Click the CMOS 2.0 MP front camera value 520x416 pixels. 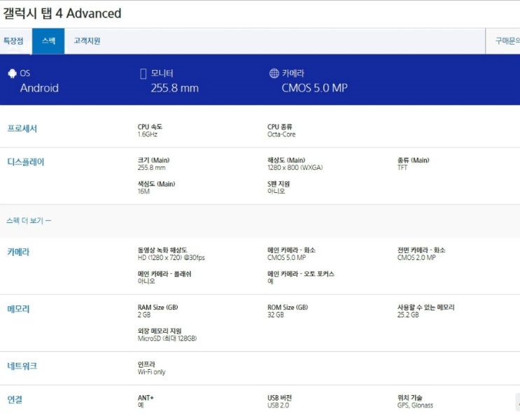[x=416, y=258]
